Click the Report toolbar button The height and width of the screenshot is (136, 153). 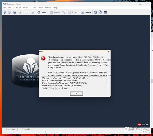point(55,12)
